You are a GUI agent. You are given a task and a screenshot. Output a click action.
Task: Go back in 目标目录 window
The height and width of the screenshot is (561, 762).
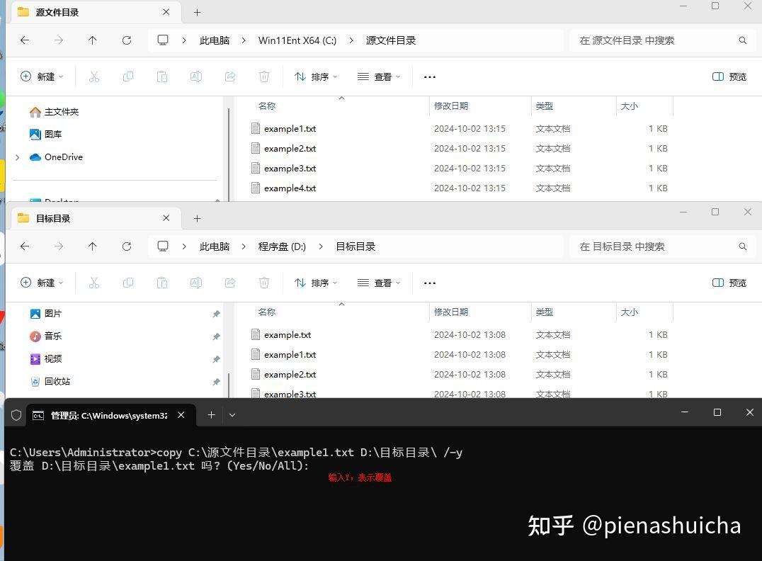point(25,246)
